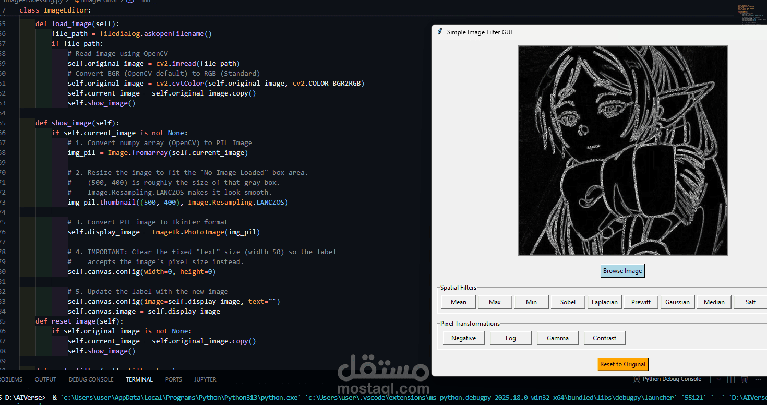Apply the Gaussian filter
767x405 pixels.
pyautogui.click(x=677, y=302)
